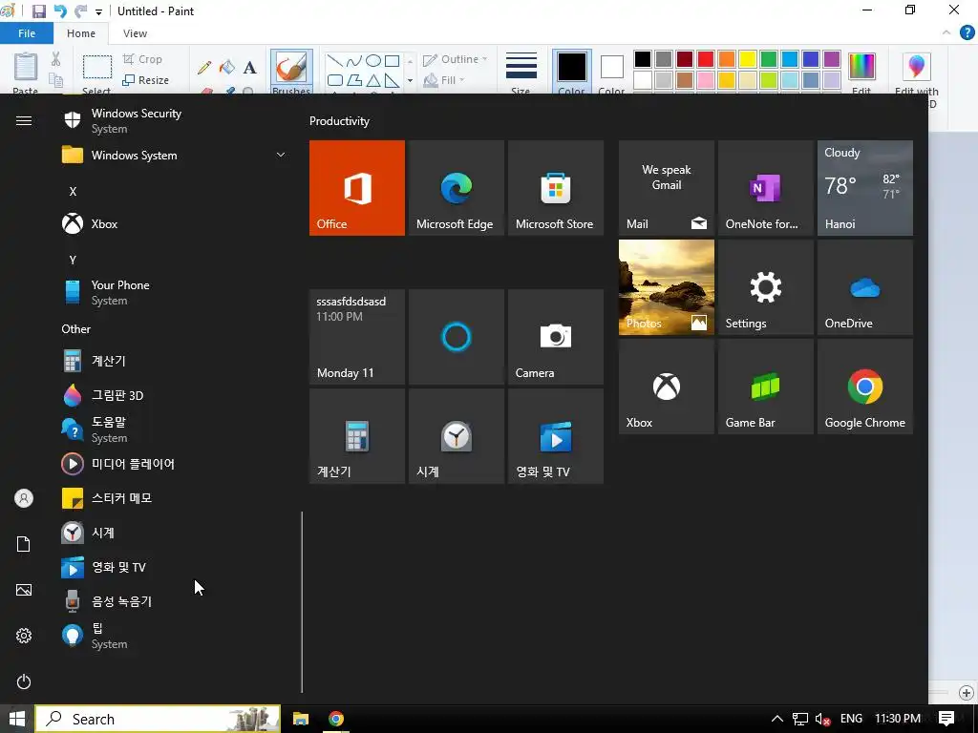Click the X letter header in app list

73,191
